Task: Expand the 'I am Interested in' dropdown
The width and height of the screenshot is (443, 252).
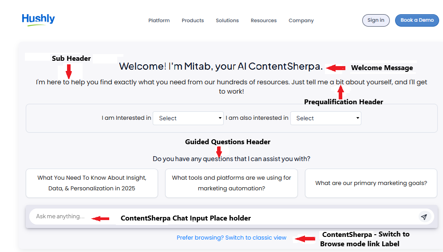Action: coord(188,118)
